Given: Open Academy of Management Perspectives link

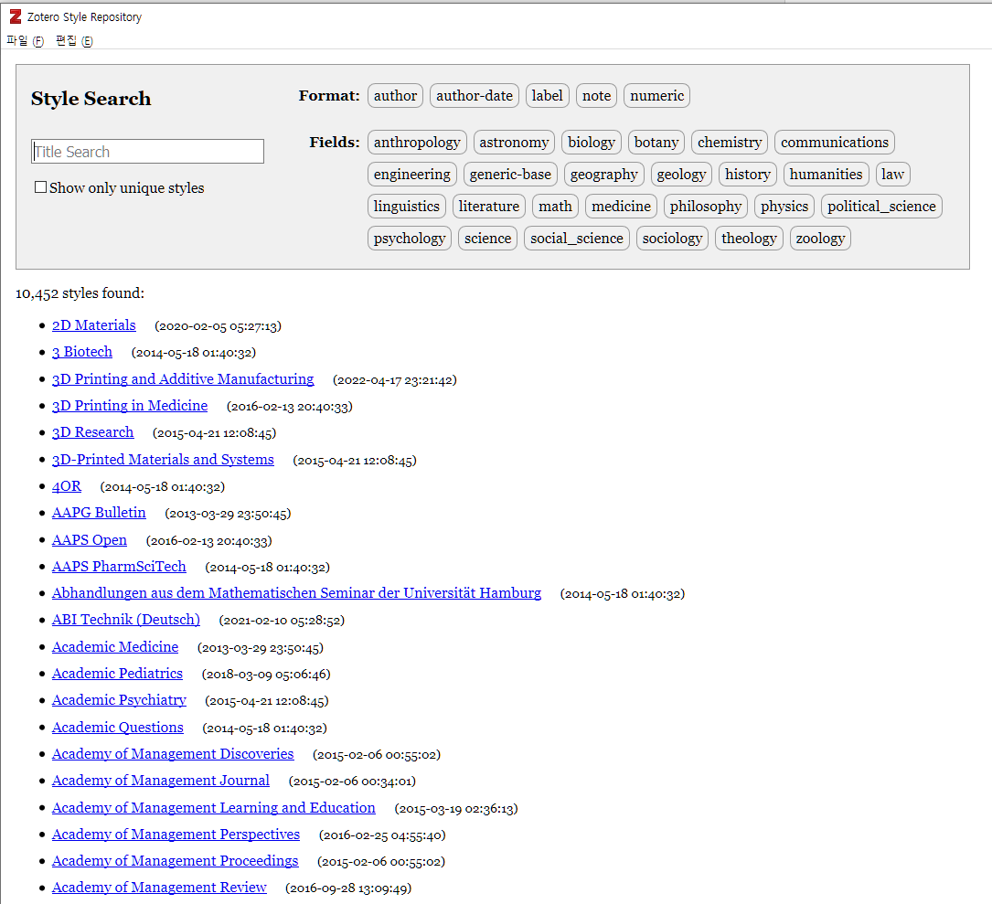Looking at the screenshot, I should pos(176,834).
